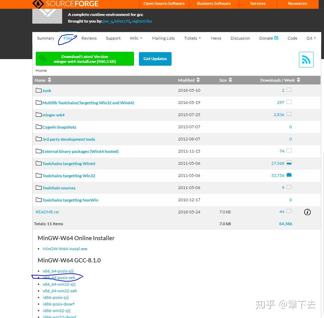Switch to the Summary tab
The width and height of the screenshot is (324, 318).
point(46,38)
